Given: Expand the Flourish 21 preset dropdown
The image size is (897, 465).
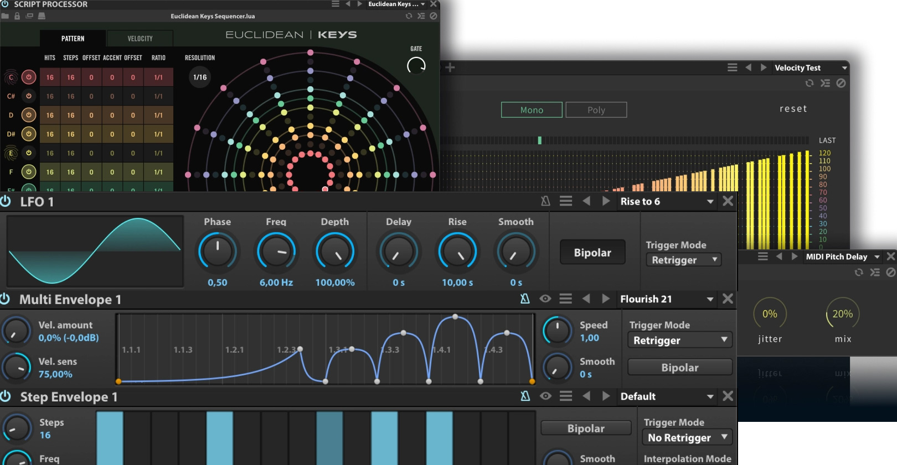Looking at the screenshot, I should [x=710, y=299].
